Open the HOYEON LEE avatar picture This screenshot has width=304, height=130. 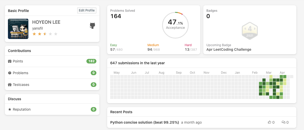pos(18,29)
